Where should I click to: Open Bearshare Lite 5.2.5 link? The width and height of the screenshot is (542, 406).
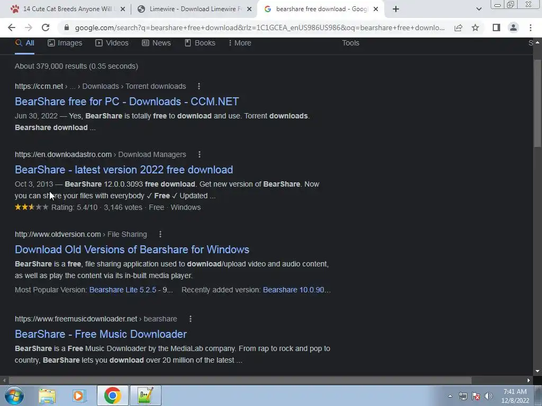(x=123, y=290)
